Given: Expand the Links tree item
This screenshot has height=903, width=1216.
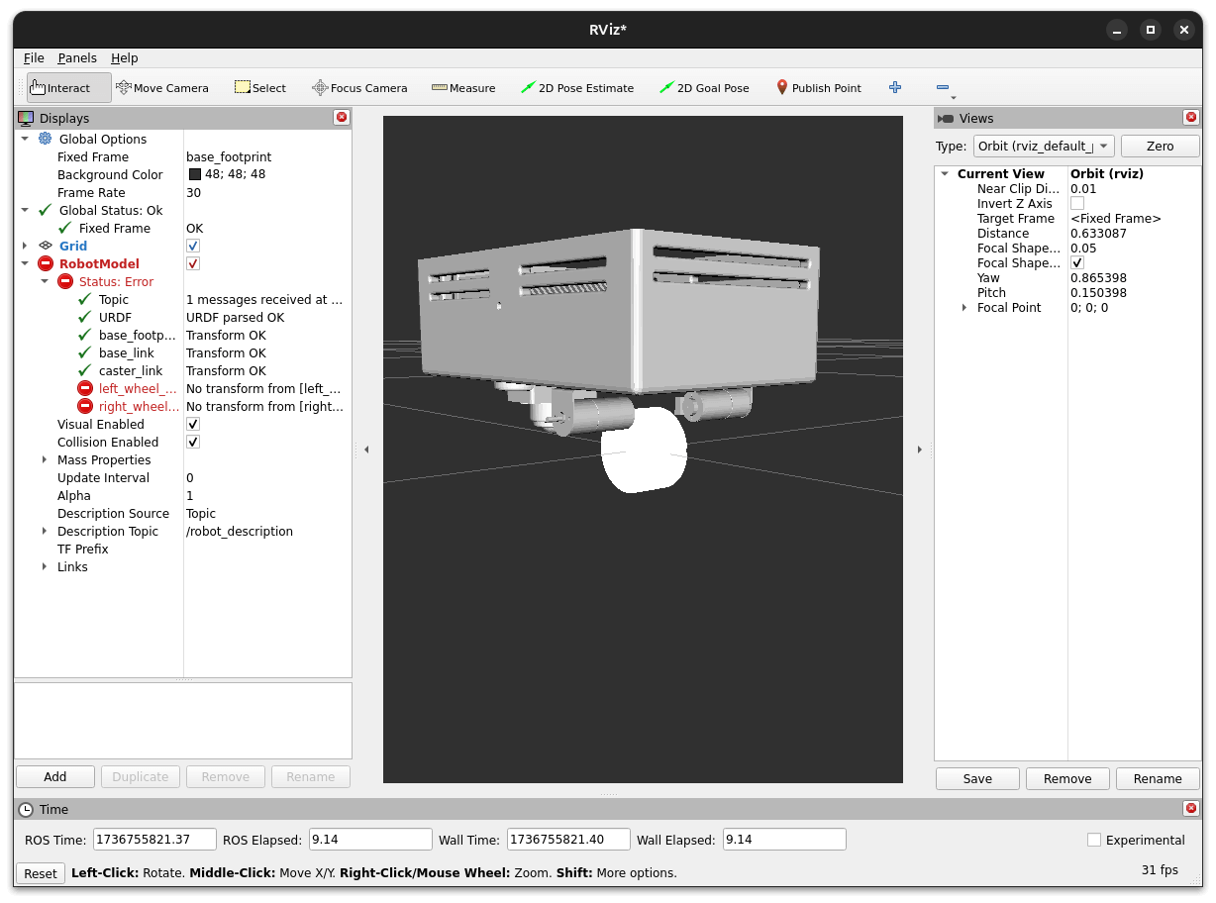Looking at the screenshot, I should pos(45,566).
